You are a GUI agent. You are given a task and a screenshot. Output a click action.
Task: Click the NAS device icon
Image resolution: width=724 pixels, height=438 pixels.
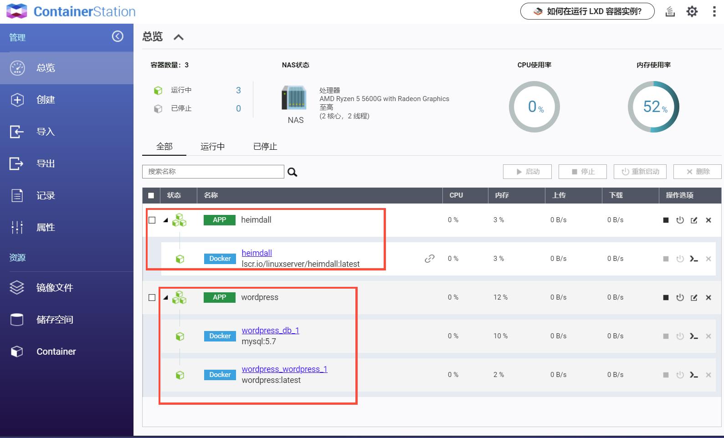click(x=294, y=98)
